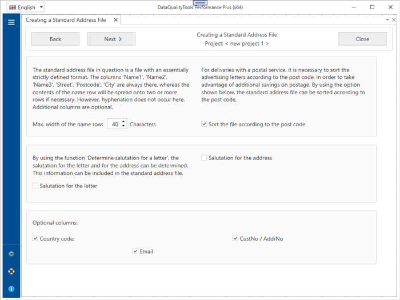
Task: Maximize the DataQualityTools window
Action: (372, 7)
